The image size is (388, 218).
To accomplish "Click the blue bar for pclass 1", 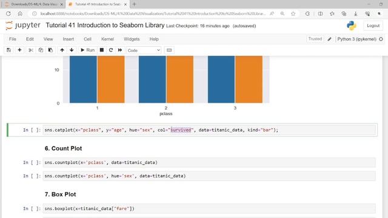I will pos(83,79).
